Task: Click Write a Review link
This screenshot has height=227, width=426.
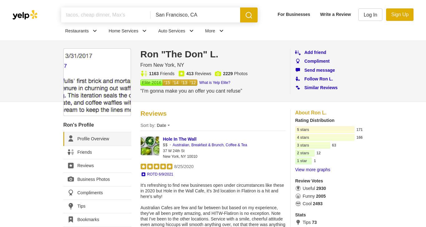Action: 335,14
